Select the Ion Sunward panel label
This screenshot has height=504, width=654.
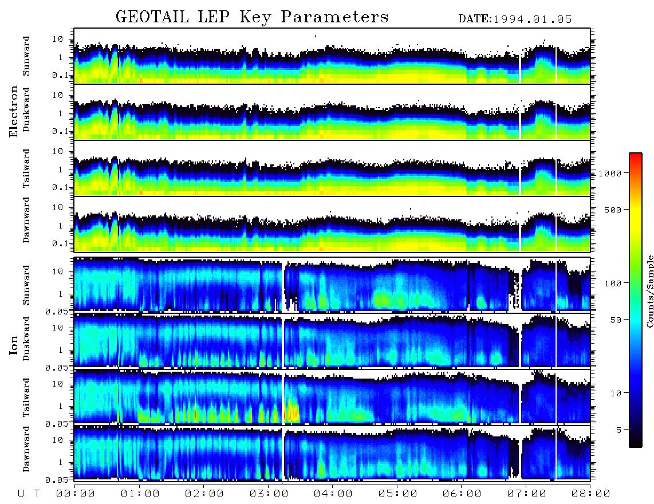pos(26,285)
